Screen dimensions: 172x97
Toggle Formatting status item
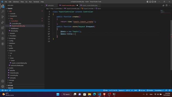pos(159,91)
